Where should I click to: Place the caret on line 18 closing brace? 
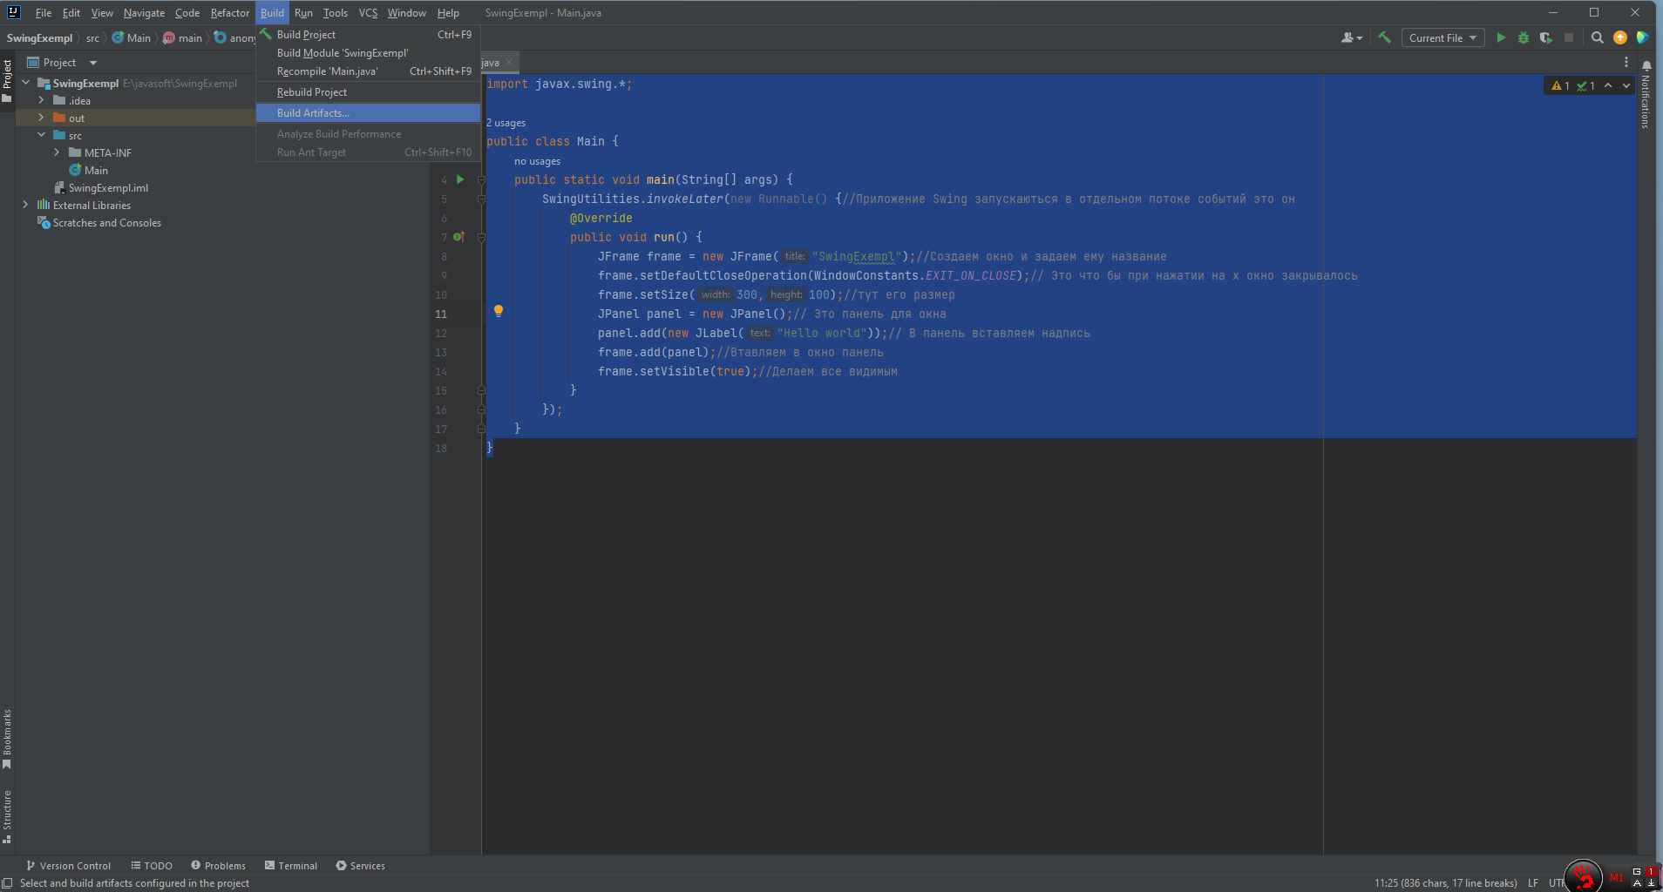tap(490, 448)
